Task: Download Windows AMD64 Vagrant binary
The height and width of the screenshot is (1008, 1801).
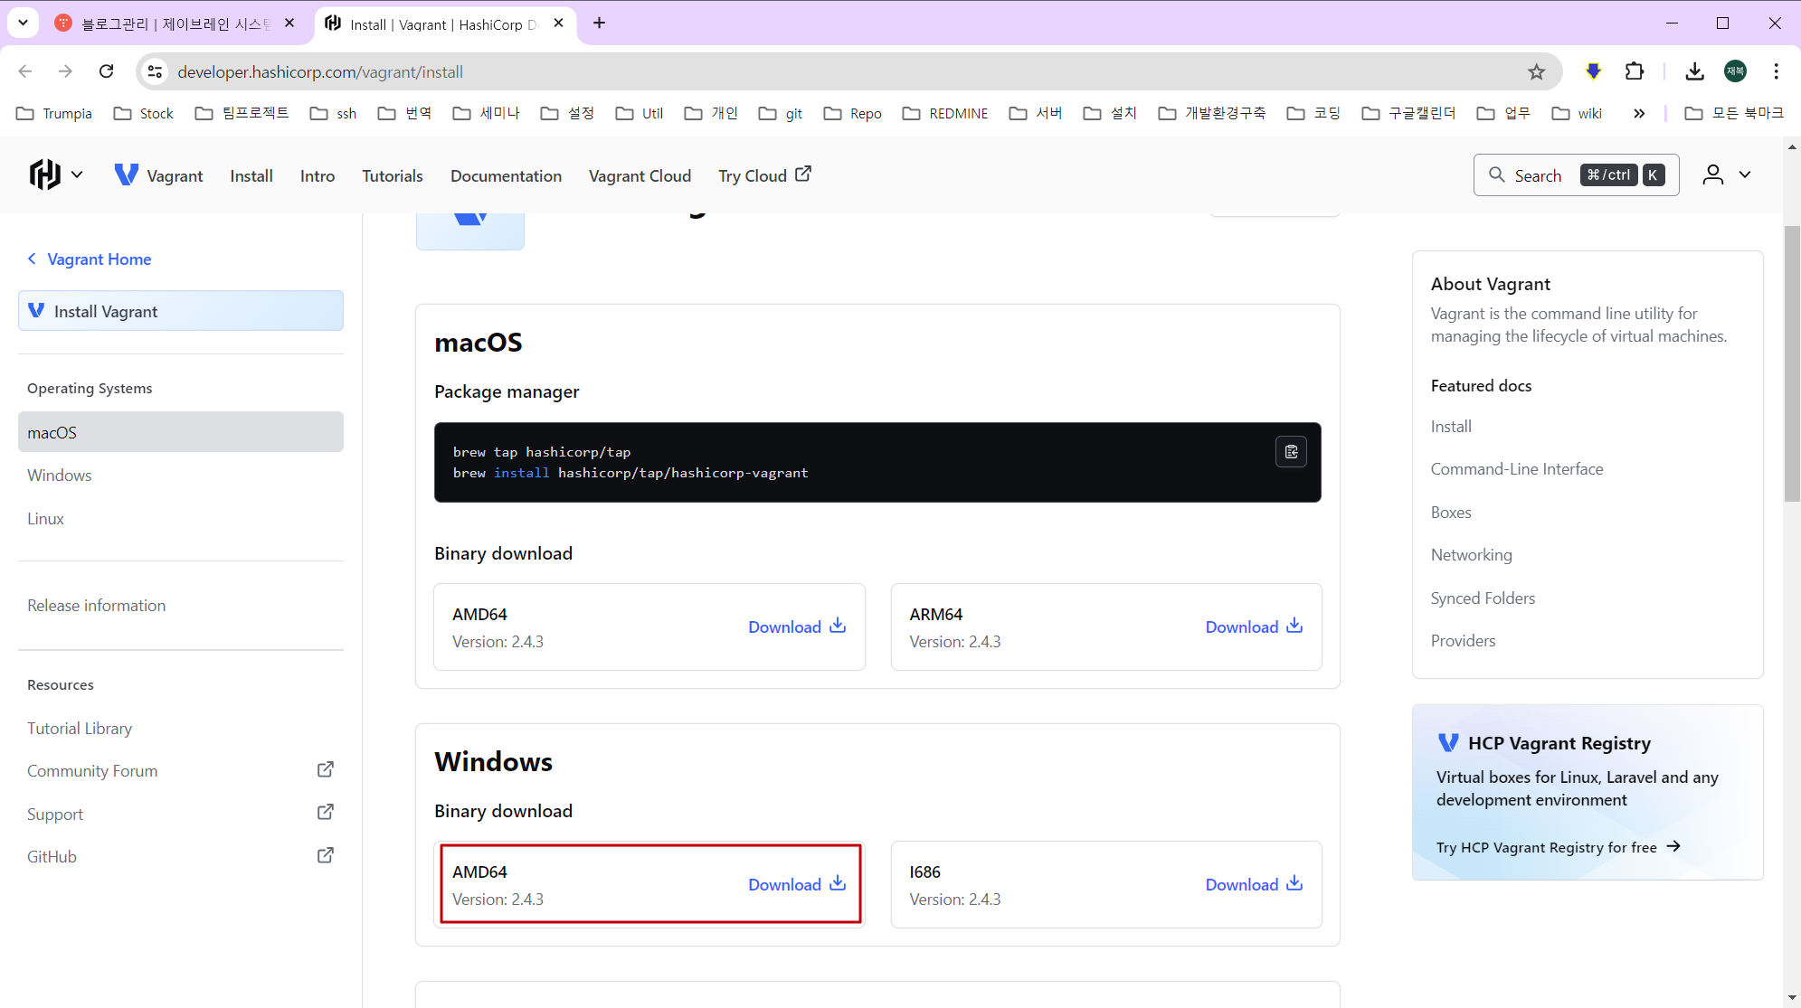Action: click(796, 884)
